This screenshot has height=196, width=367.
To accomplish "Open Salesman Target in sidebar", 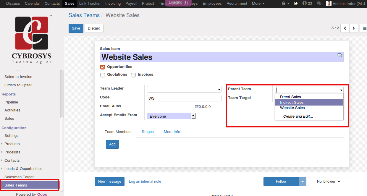I will pyautogui.click(x=19, y=177).
